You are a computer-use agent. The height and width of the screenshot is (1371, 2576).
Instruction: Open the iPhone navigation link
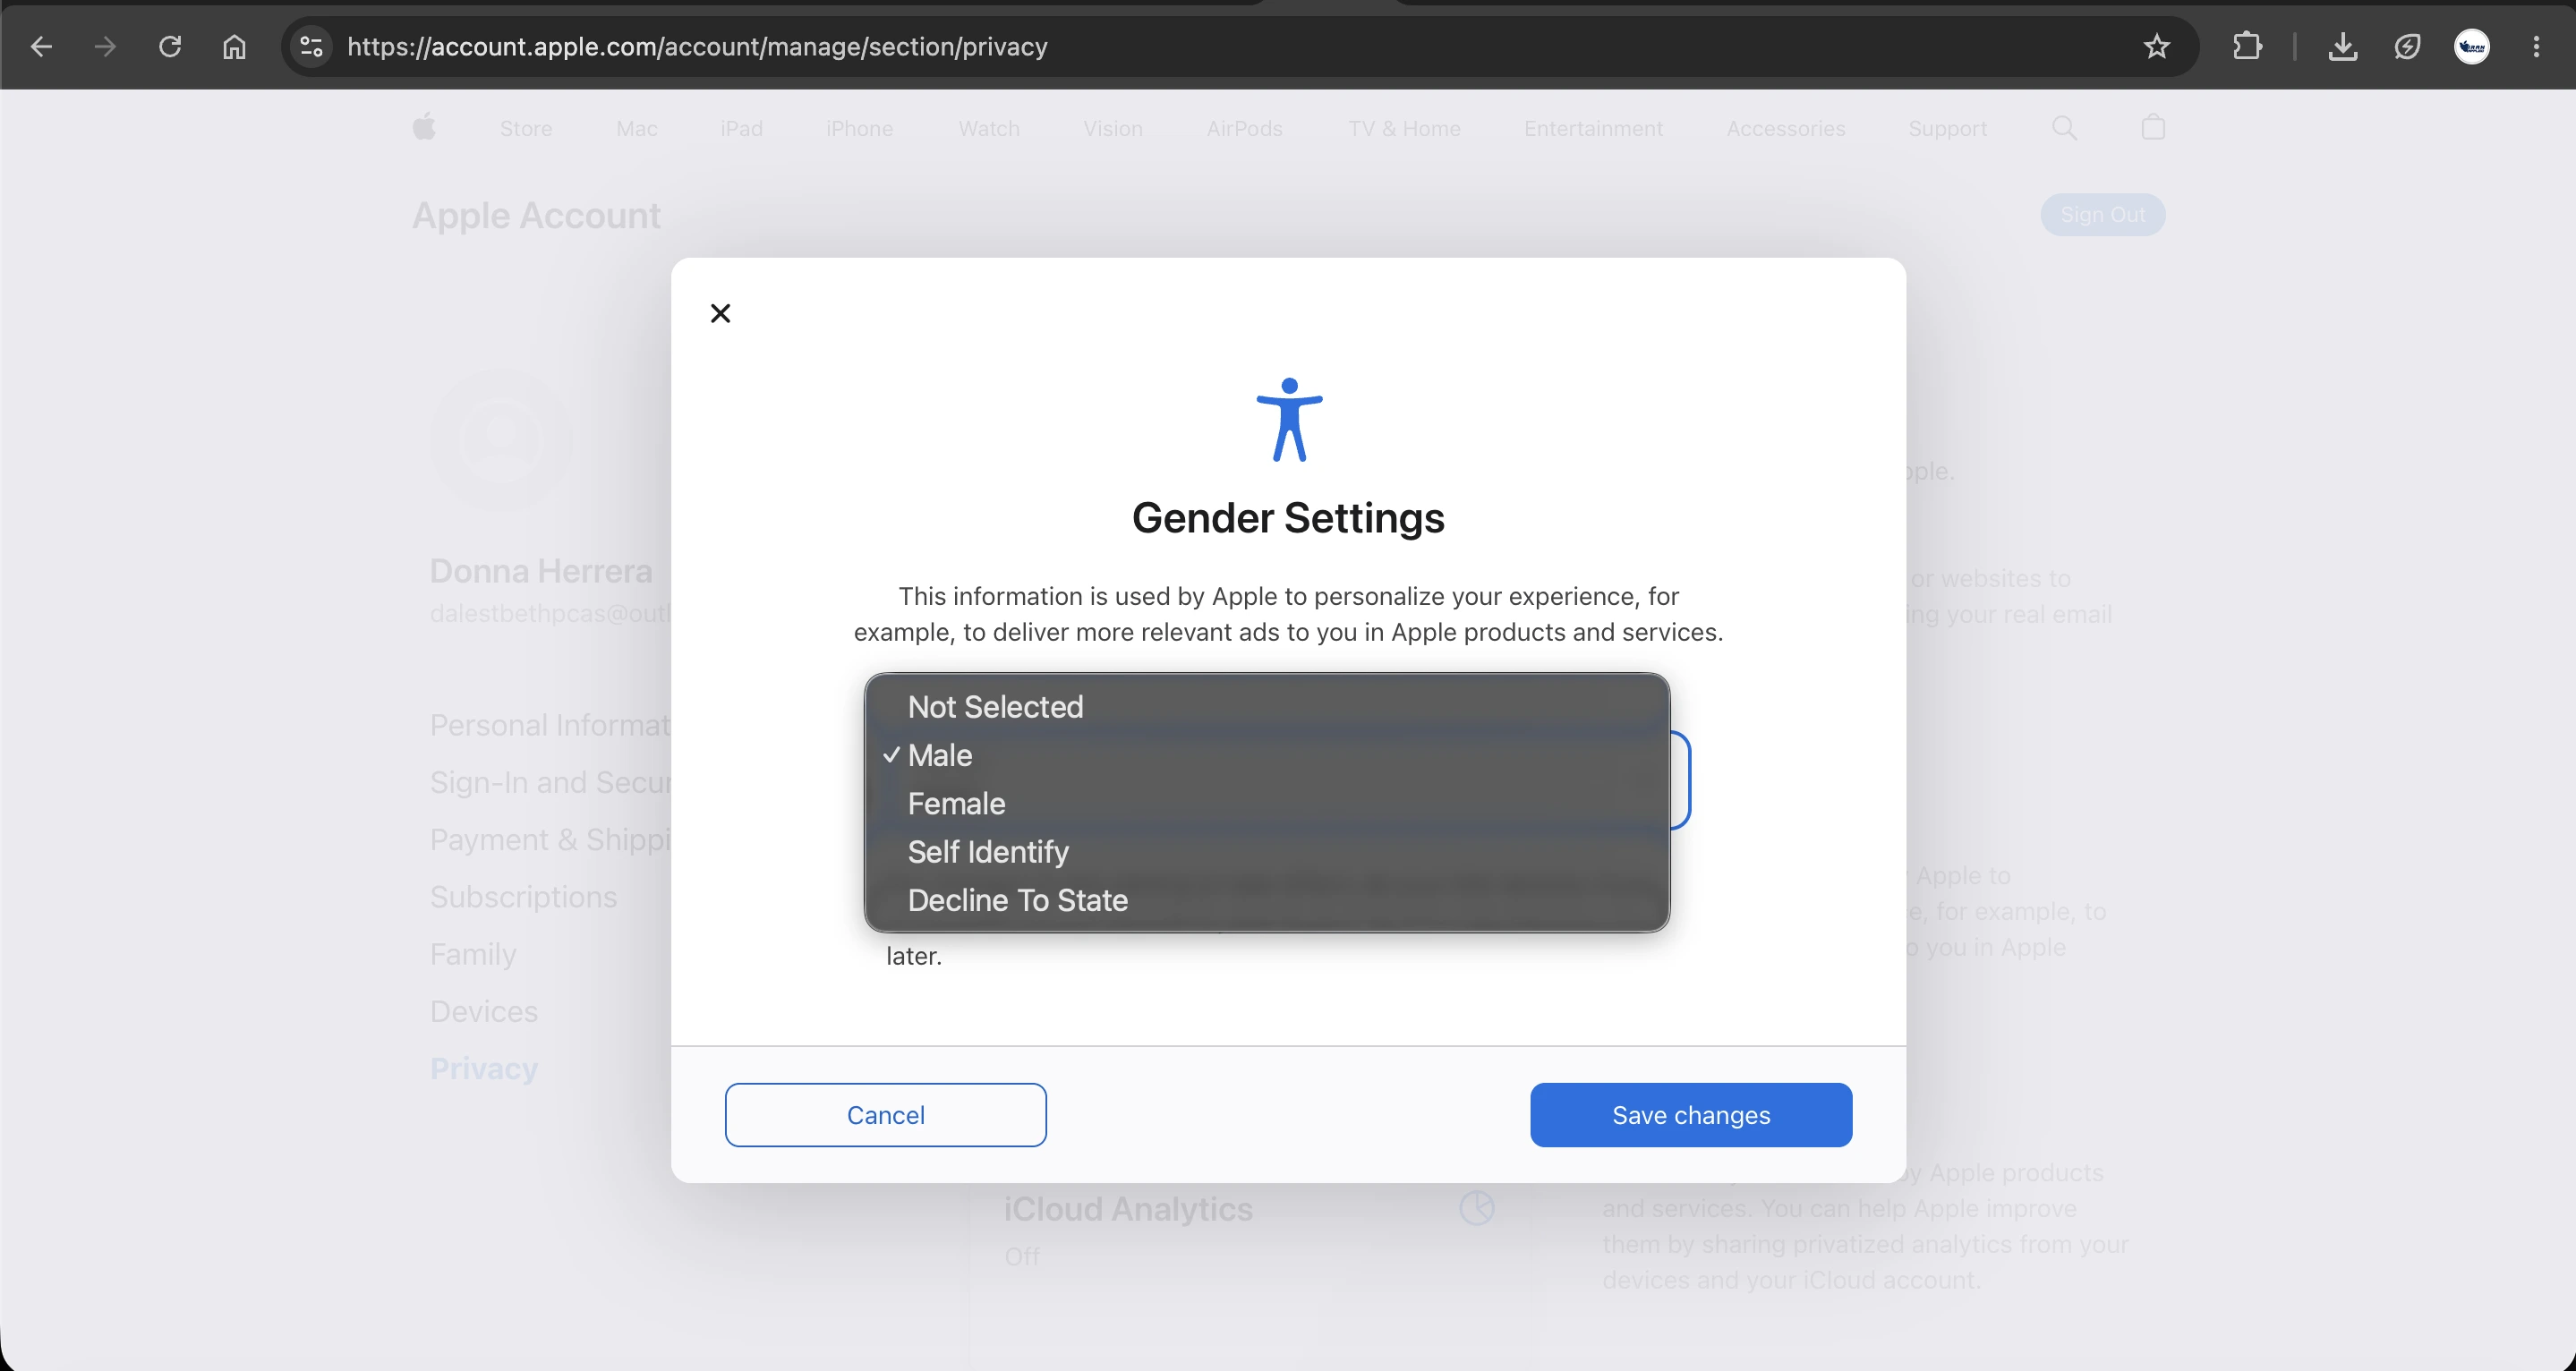click(x=859, y=128)
